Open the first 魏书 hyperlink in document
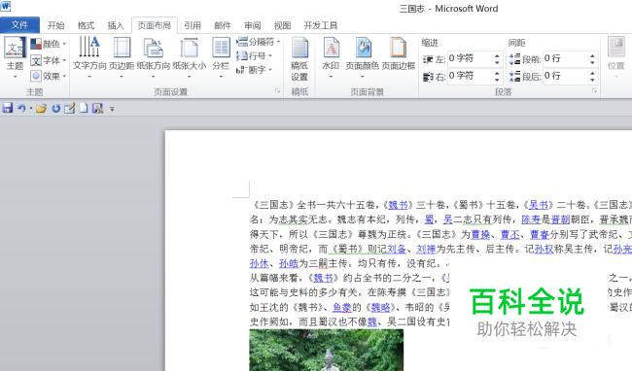 click(399, 205)
